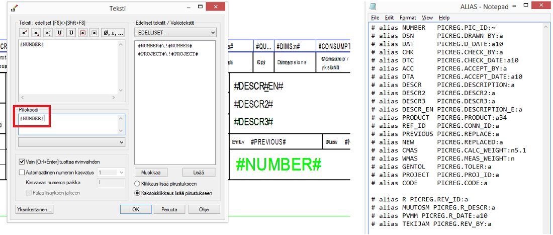The width and height of the screenshot is (553, 235).
Task: Click the Muokkaa button
Action: click(x=151, y=173)
